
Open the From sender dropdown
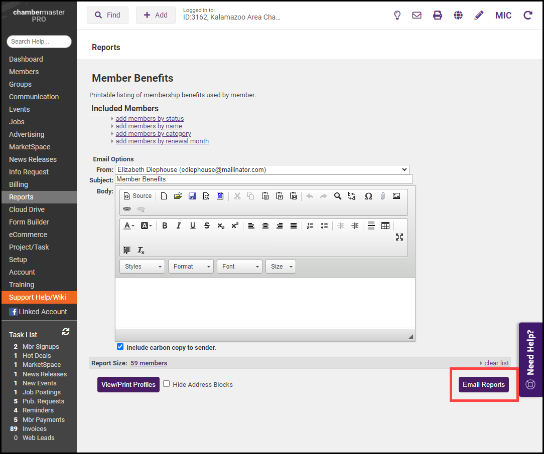(262, 170)
